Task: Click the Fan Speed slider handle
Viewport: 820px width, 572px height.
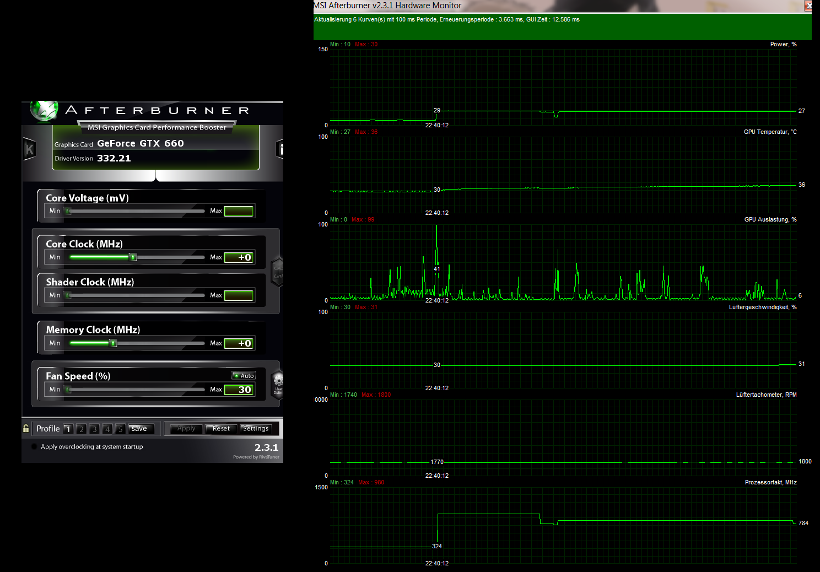Action: tap(68, 390)
